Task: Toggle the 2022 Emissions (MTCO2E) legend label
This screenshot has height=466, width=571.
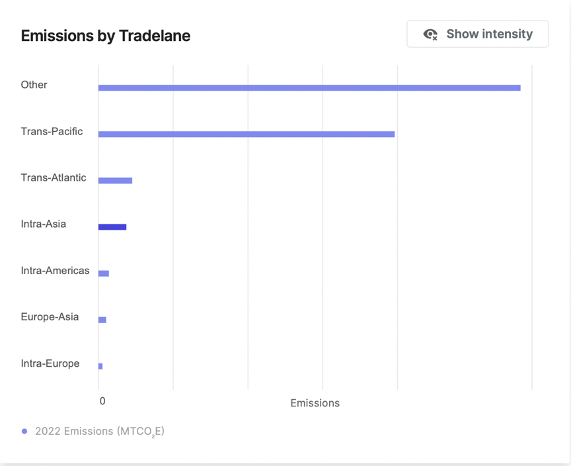Action: (100, 432)
